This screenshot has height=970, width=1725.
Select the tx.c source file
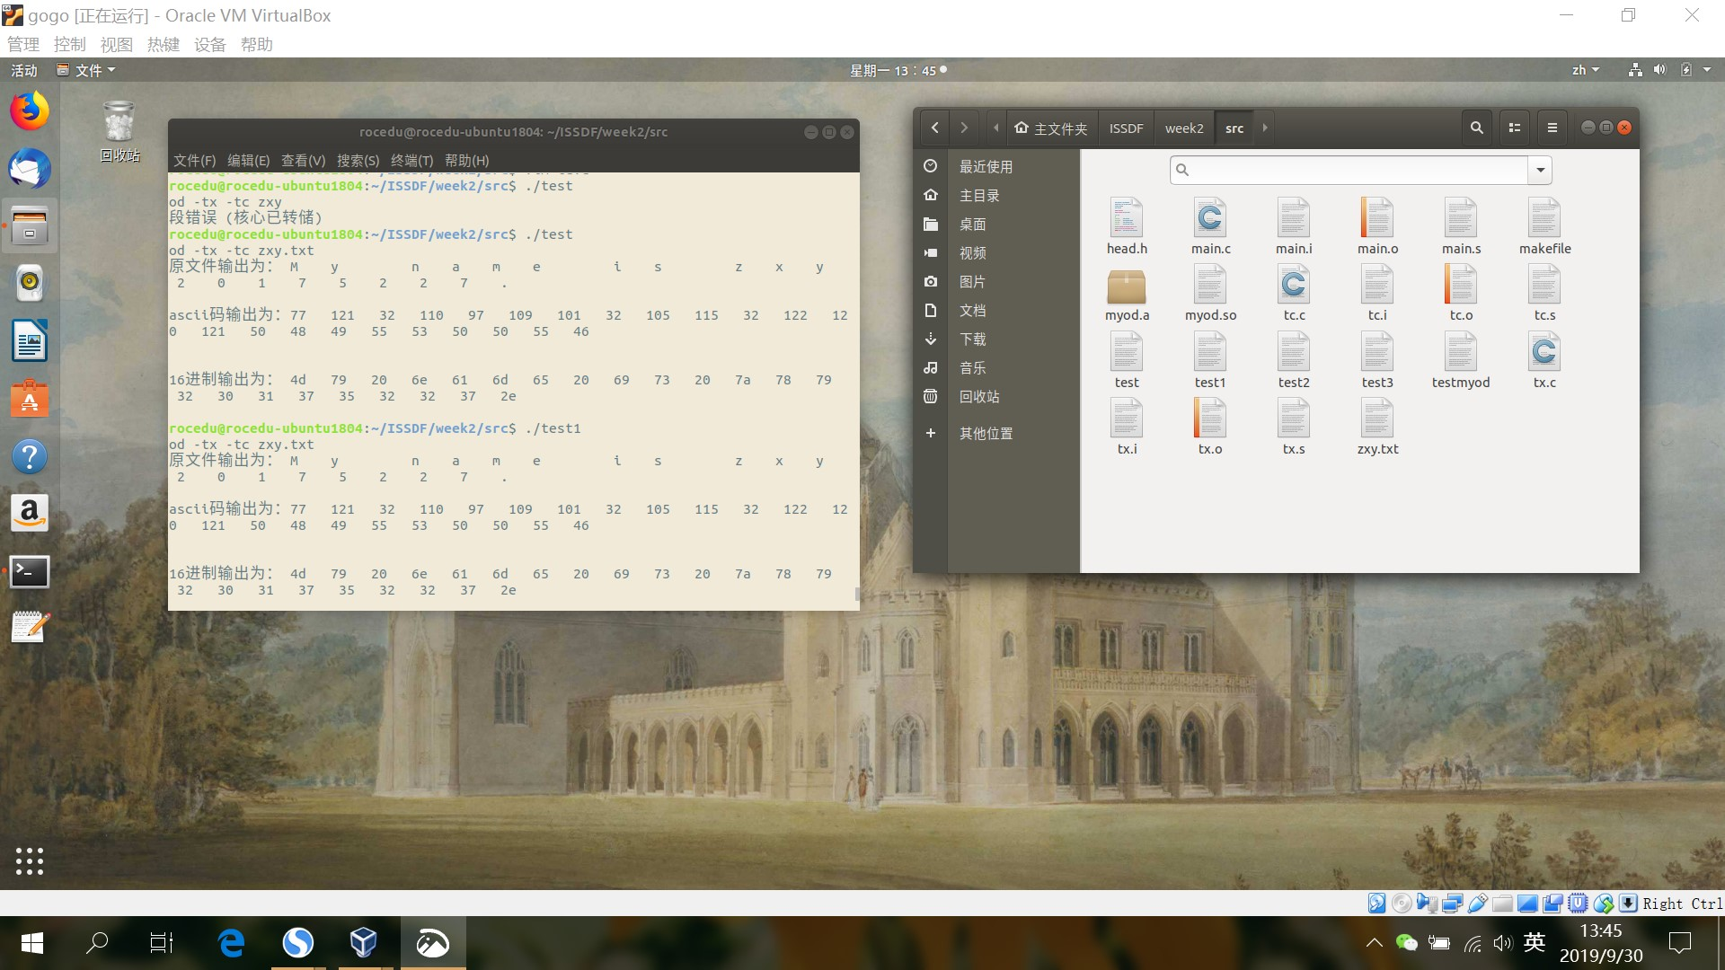[x=1544, y=360]
